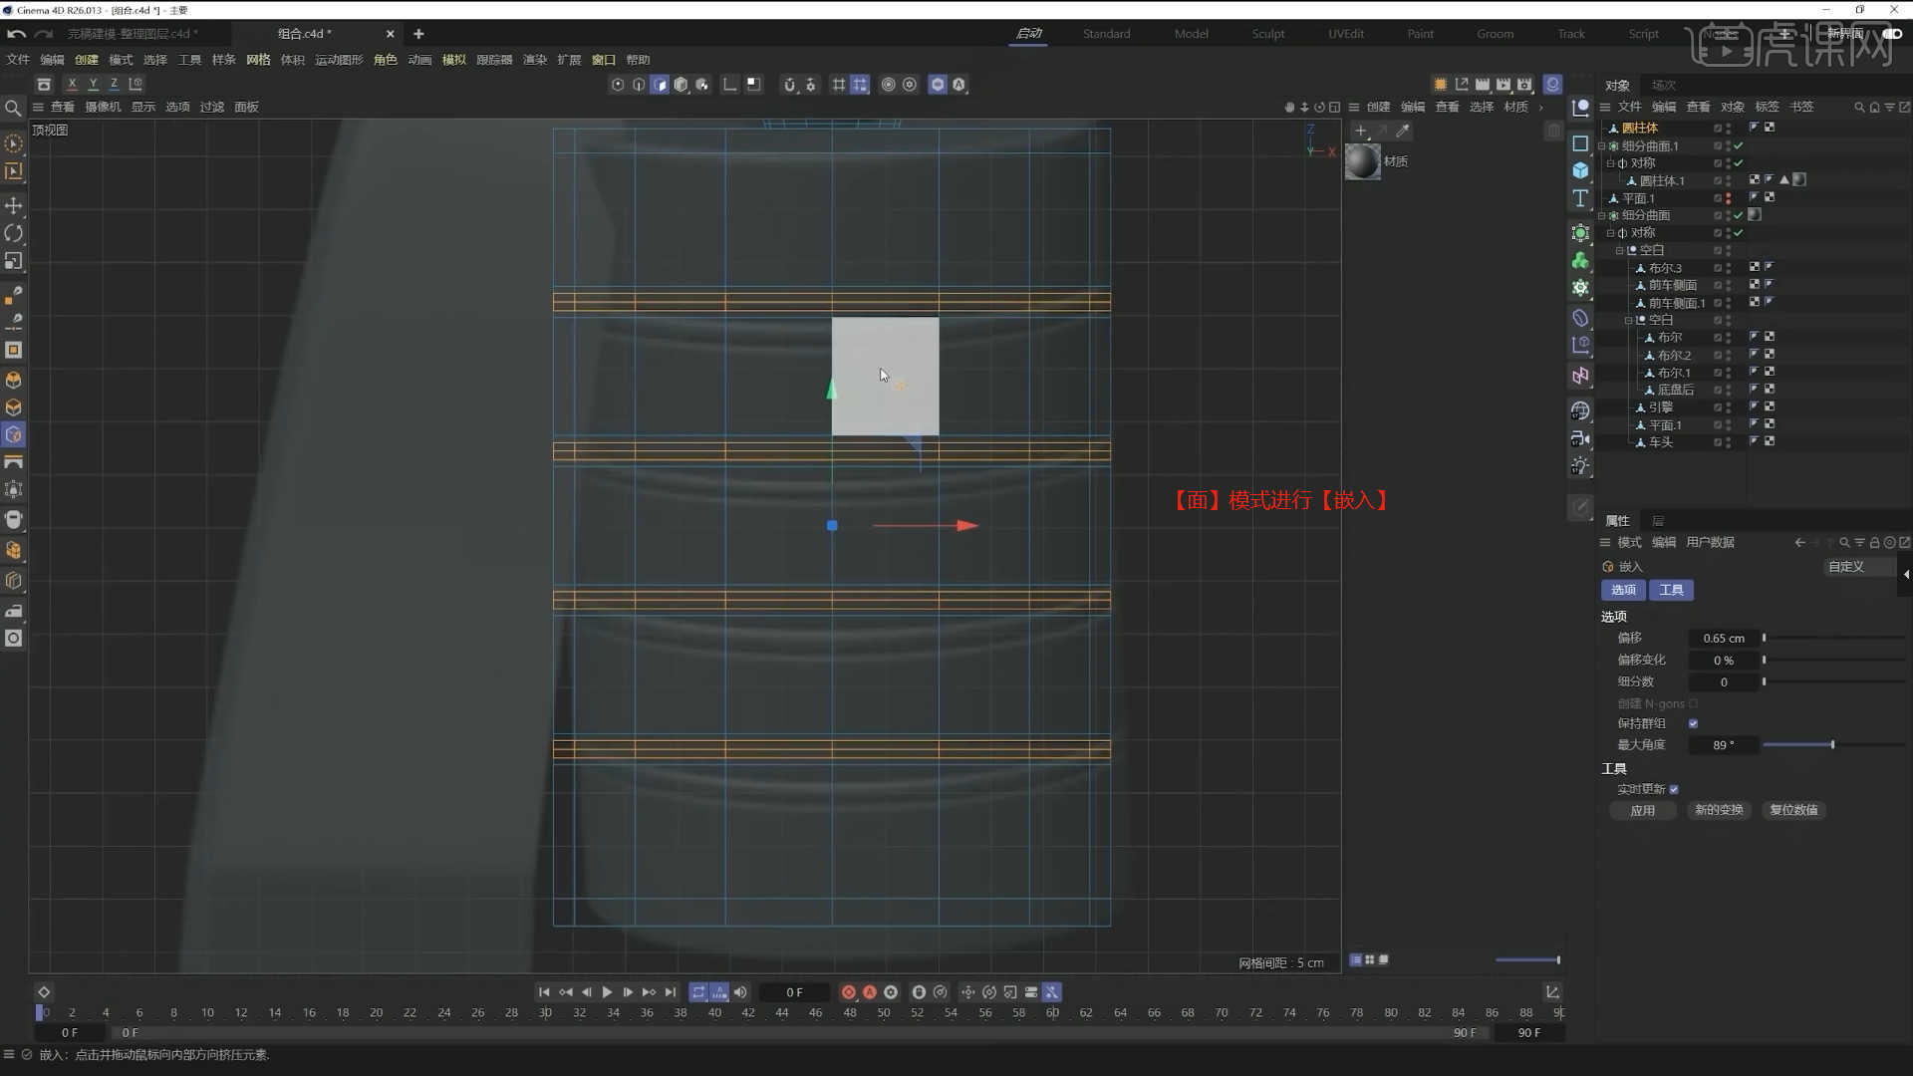Toggle enable checkmark for 细分曲面

pos(1739,215)
